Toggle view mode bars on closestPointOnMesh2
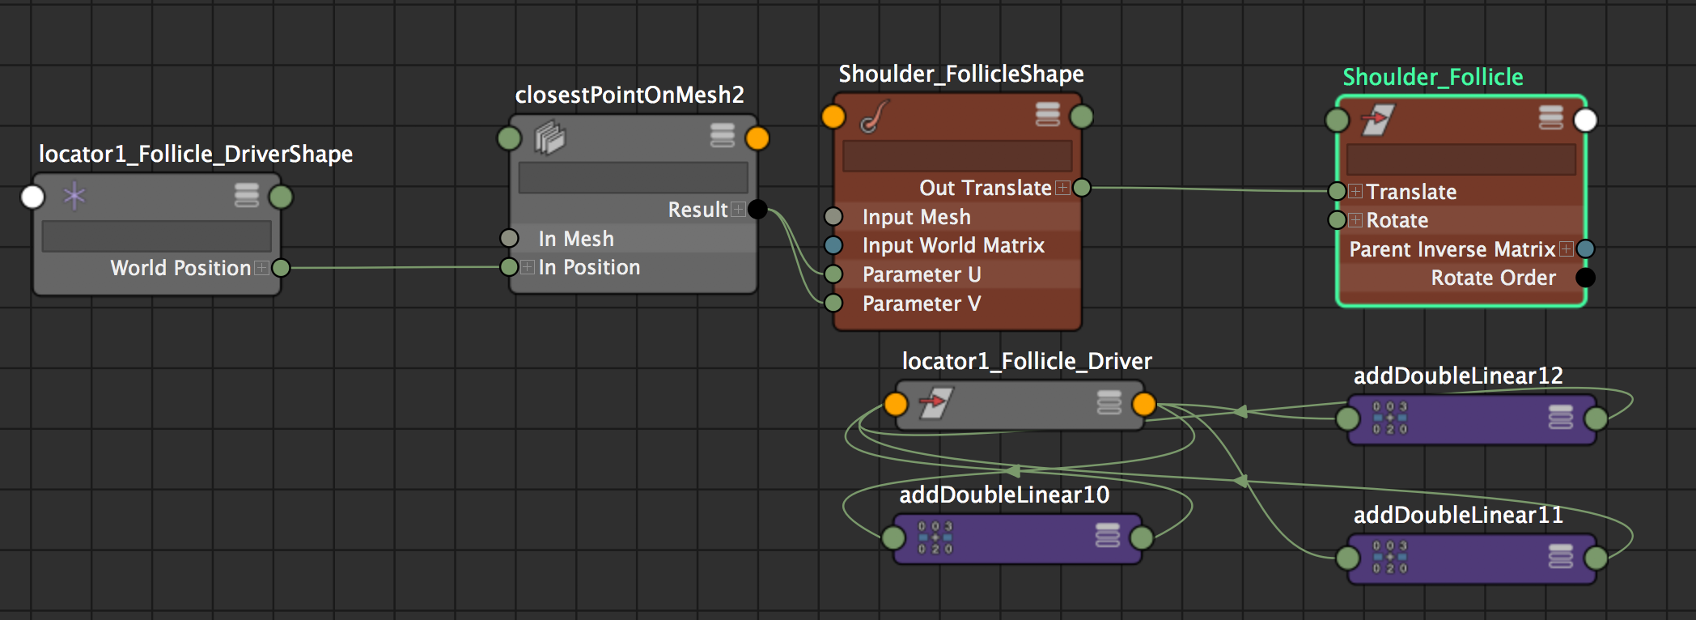1696x620 pixels. 723,135
